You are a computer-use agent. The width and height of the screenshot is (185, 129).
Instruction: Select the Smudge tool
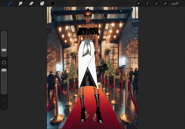pos(20,3)
